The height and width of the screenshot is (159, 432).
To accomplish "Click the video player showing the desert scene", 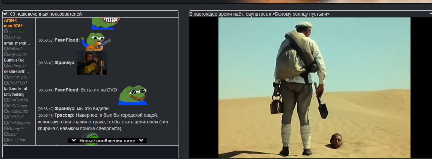I will click(x=314, y=88).
